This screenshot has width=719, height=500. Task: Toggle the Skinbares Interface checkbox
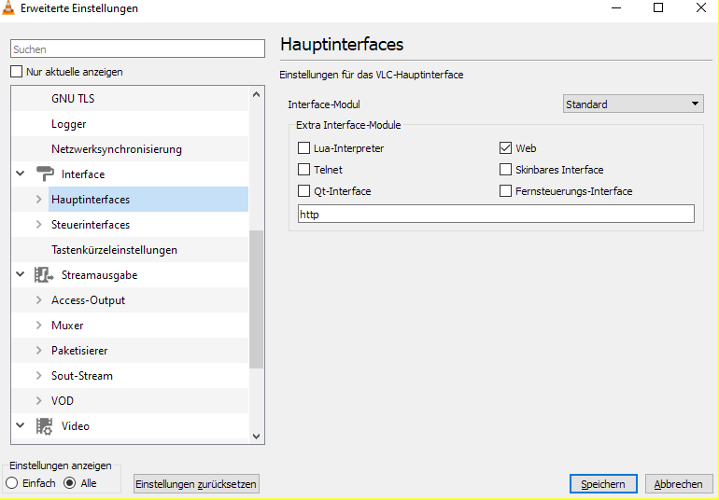pyautogui.click(x=506, y=170)
